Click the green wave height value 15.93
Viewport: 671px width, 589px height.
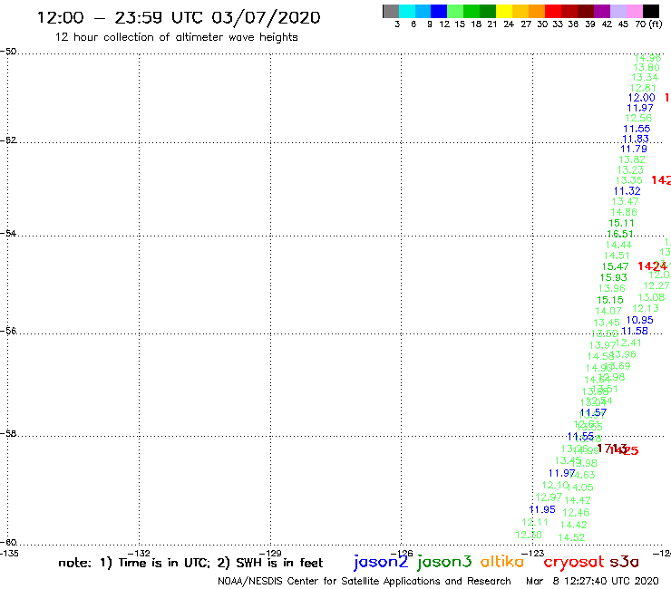tap(613, 277)
